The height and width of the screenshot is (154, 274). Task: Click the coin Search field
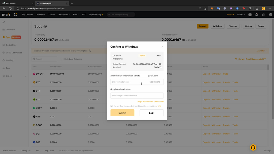click(44, 59)
